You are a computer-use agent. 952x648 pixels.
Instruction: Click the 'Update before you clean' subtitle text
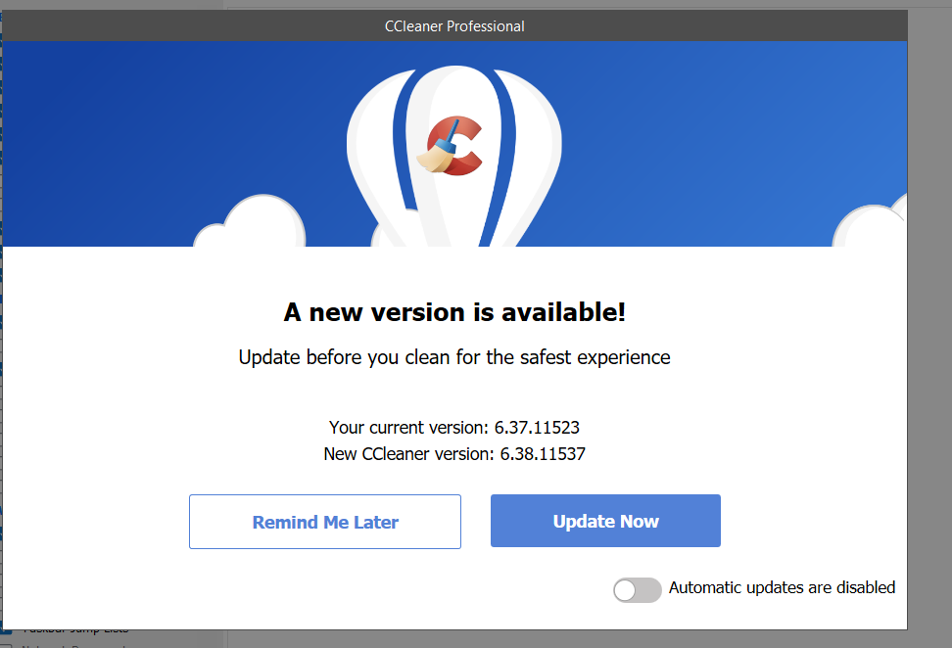click(x=454, y=357)
